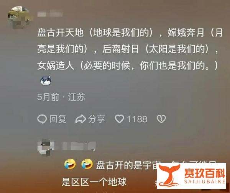Tap the curved arrow share icon

point(80,119)
